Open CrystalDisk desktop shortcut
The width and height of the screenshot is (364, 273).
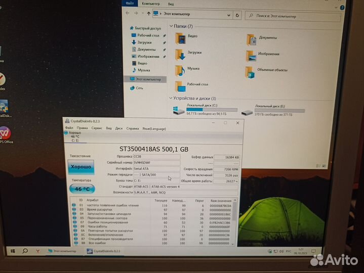[5, 109]
